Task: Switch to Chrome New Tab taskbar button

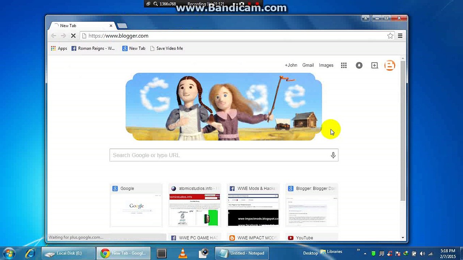Action: (x=123, y=253)
